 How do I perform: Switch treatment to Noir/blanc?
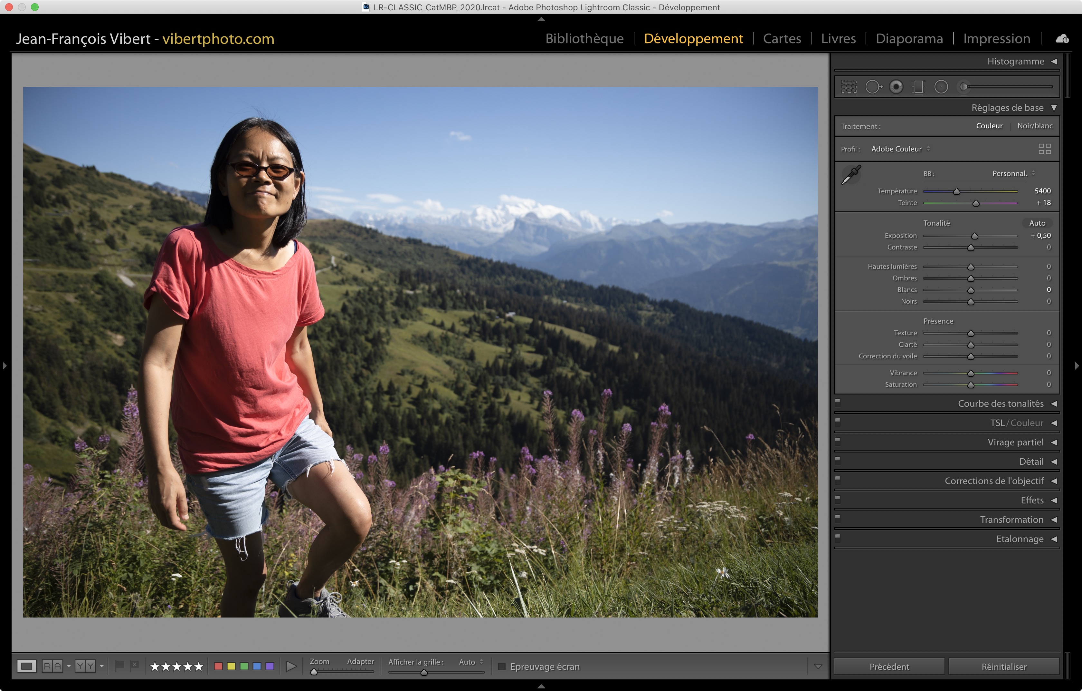tap(1035, 126)
